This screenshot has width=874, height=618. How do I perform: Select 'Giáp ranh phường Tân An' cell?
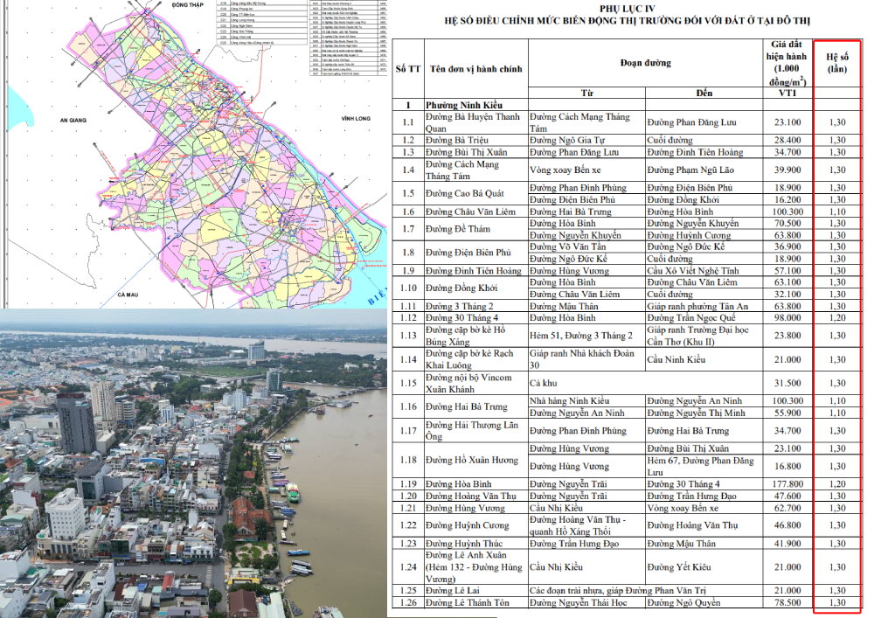click(x=697, y=307)
